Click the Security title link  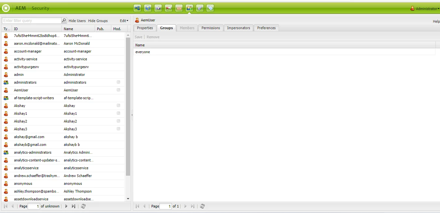40,8
